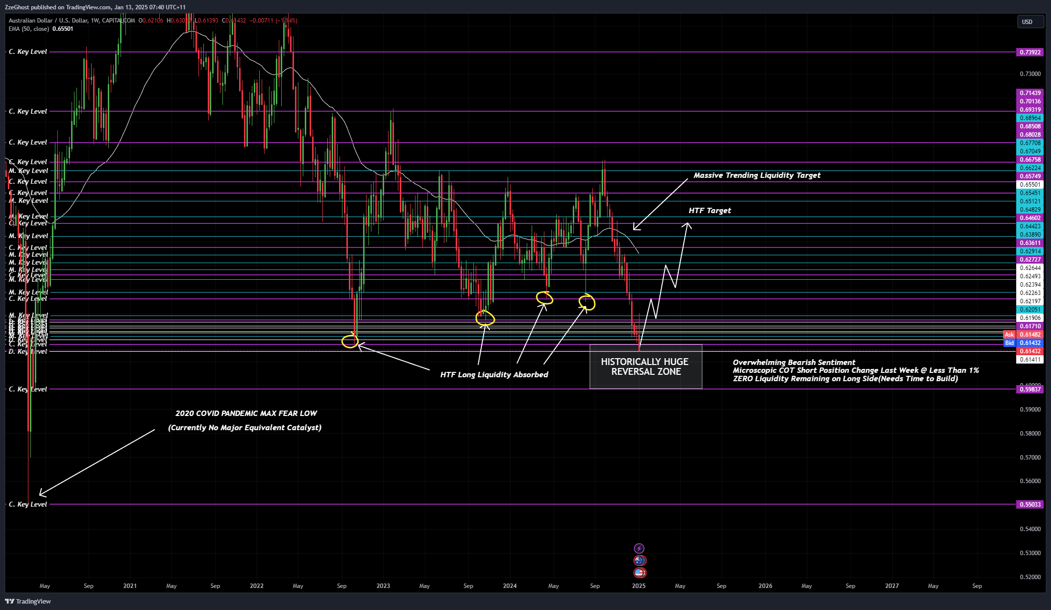The width and height of the screenshot is (1051, 610).
Task: Click the 2024 label on time axis
Action: click(510, 586)
